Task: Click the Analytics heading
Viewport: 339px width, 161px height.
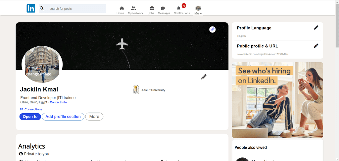Action: (31, 146)
